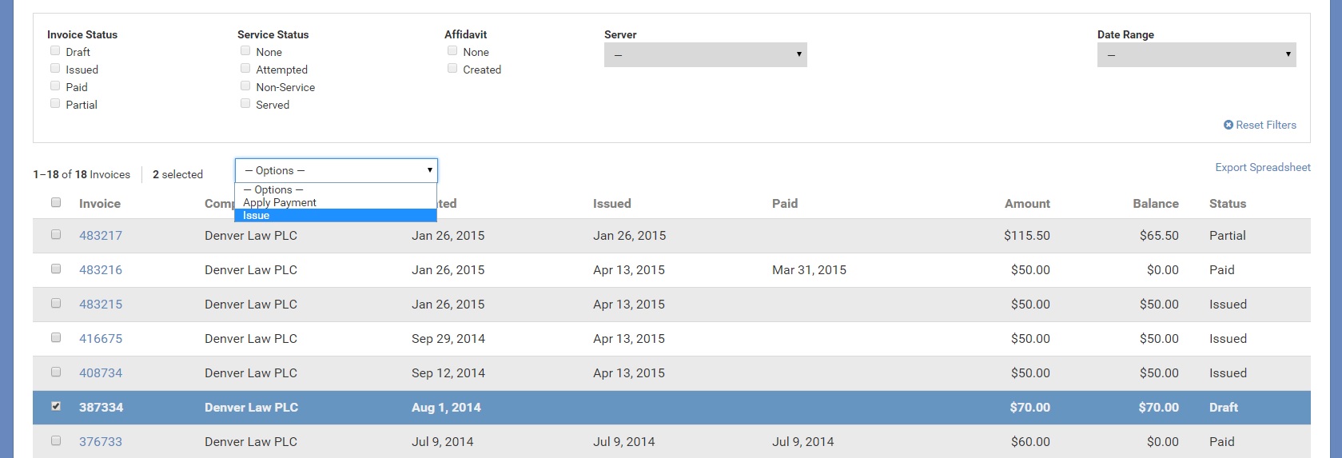This screenshot has width=1342, height=458.
Task: Collapse the bulk Options dropdown
Action: (x=336, y=170)
